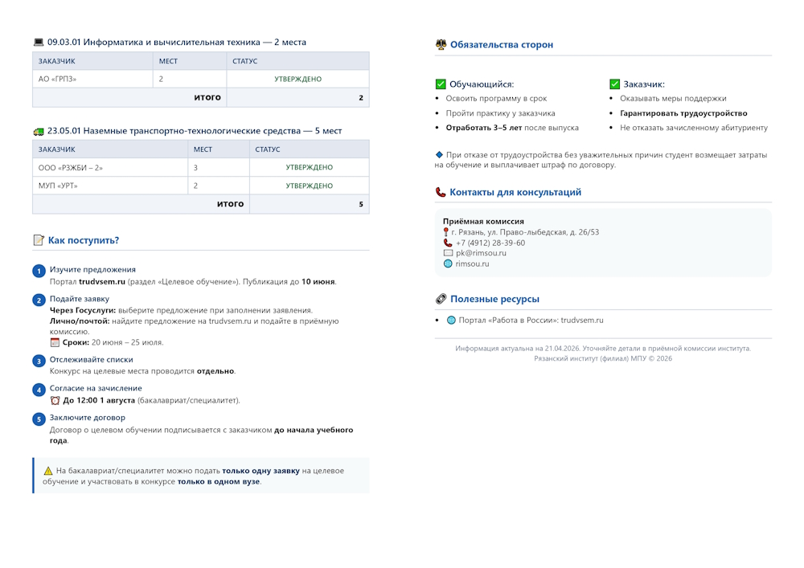Click the phone number +7 (4912) 28-39-60
The image size is (804, 568).
pyautogui.click(x=490, y=243)
